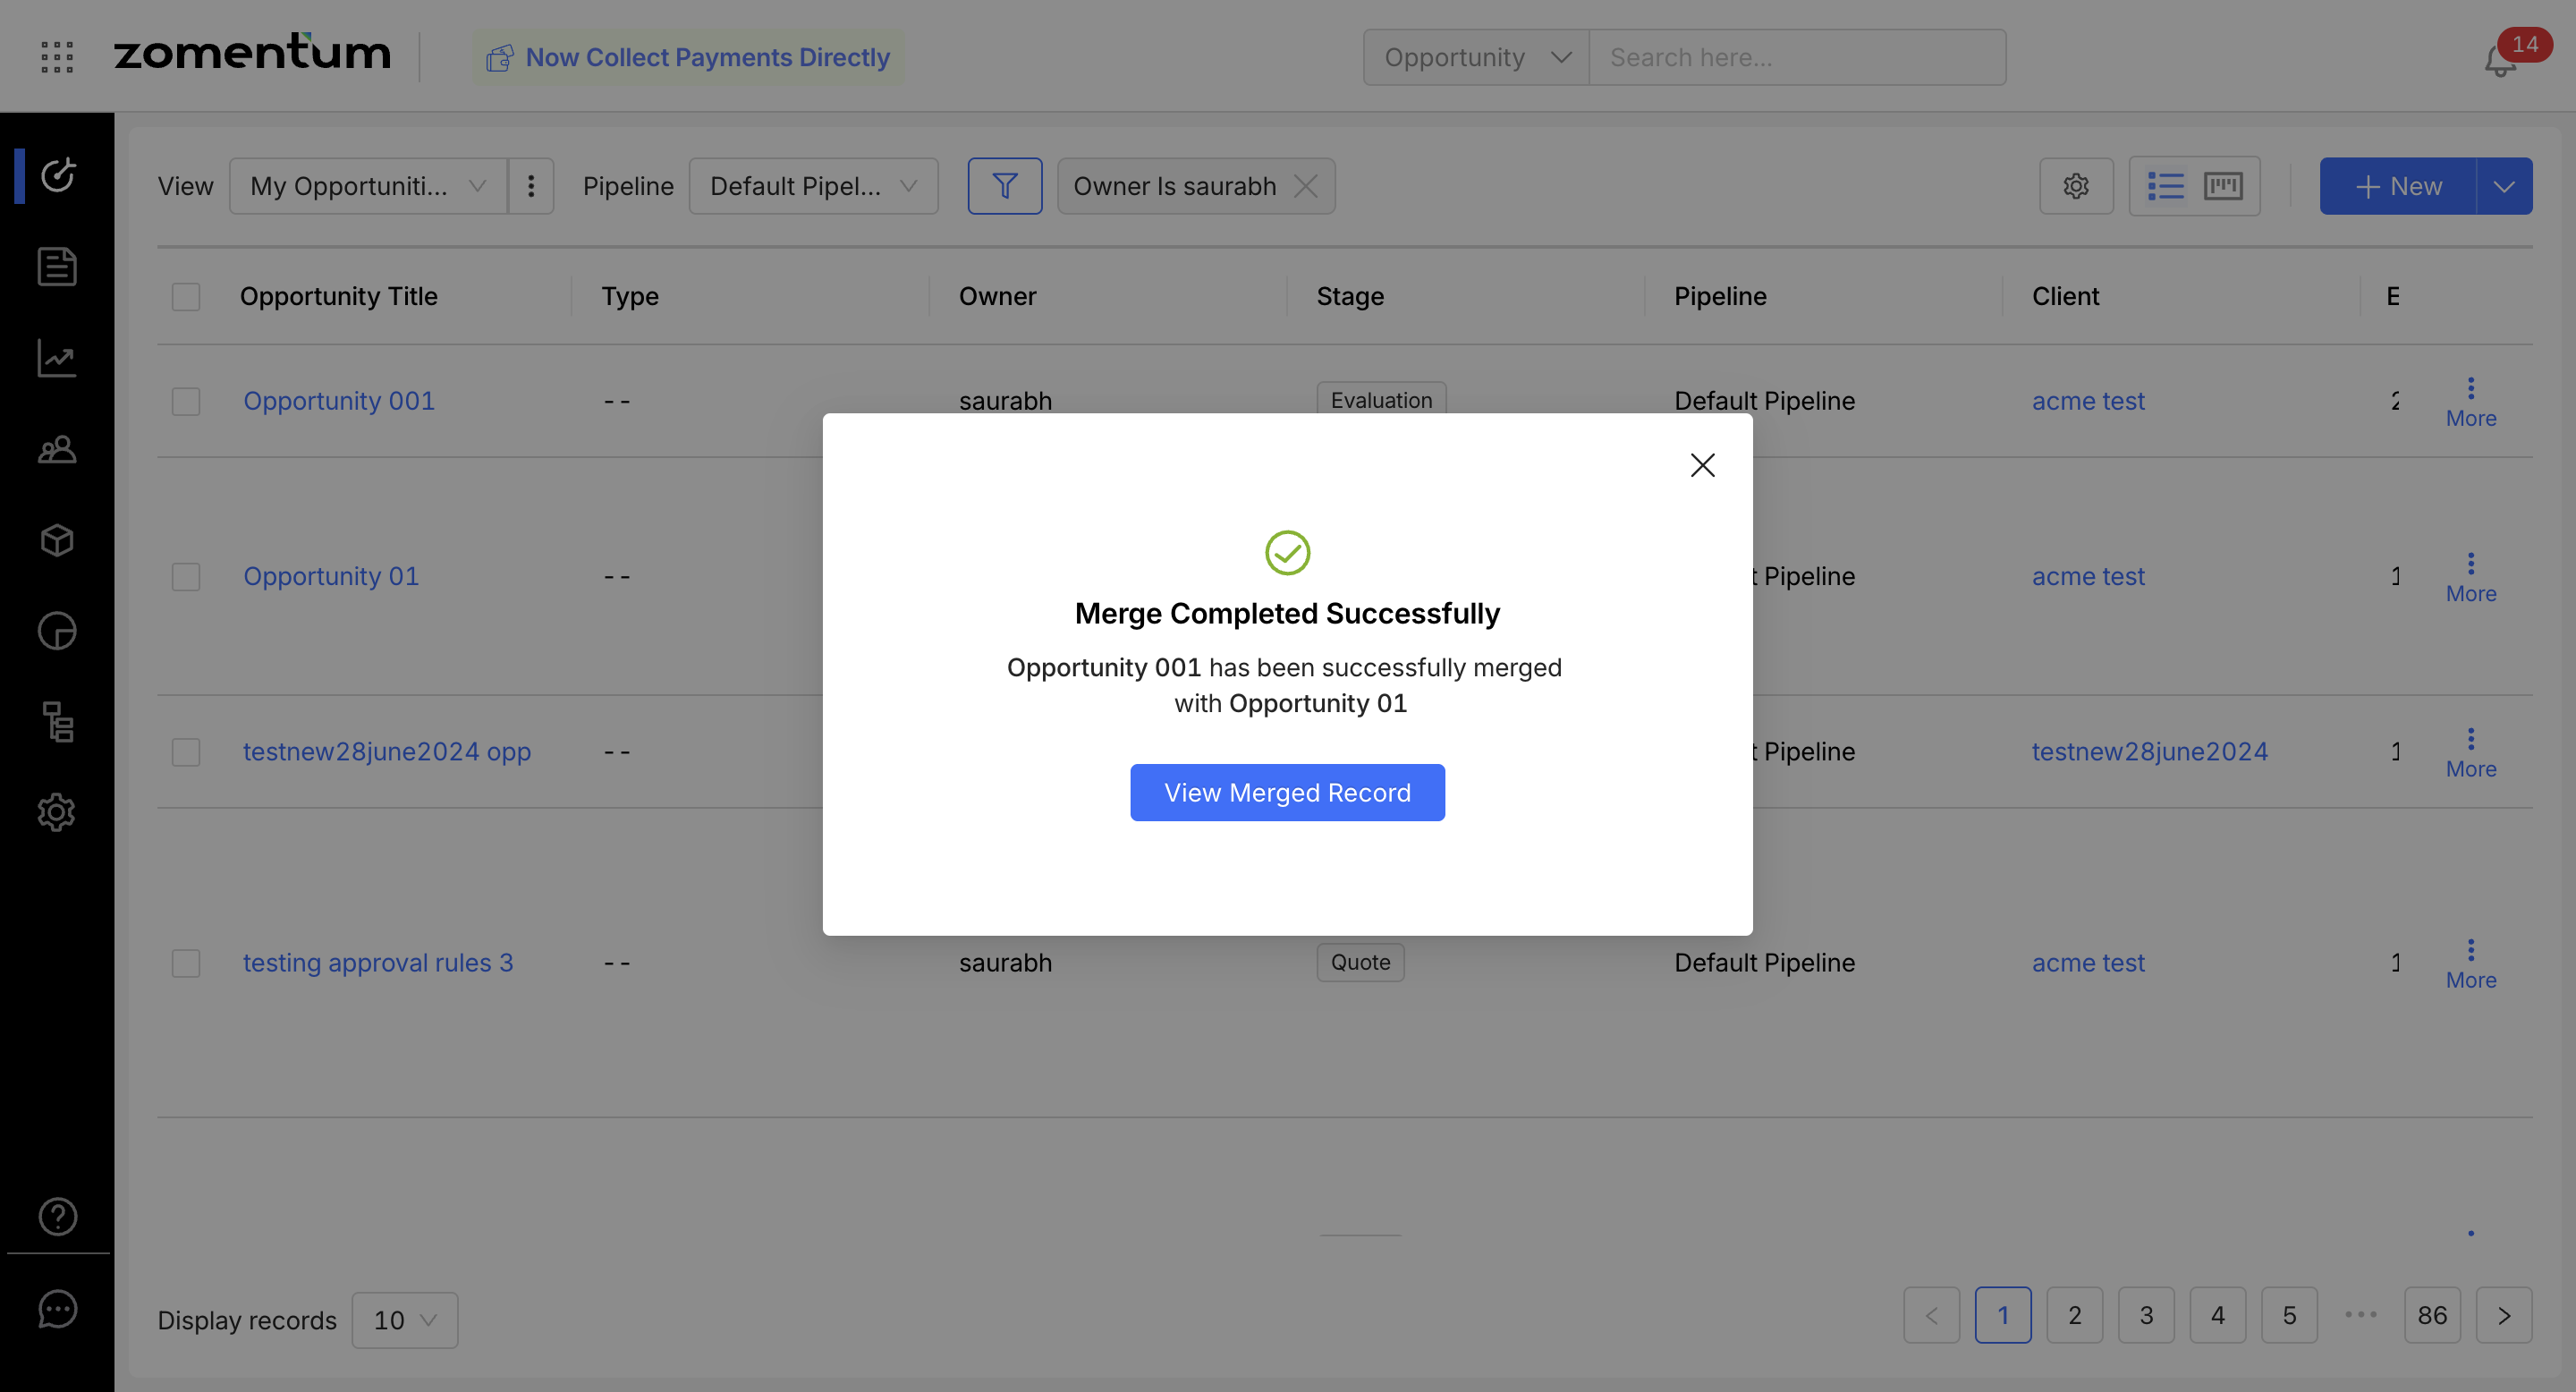Check the Opportunity 001 row checkbox
The width and height of the screenshot is (2576, 1392).
[186, 401]
